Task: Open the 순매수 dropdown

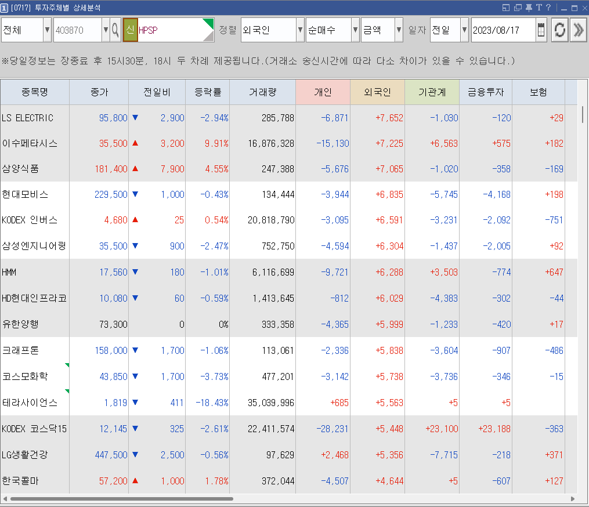Action: 355,30
